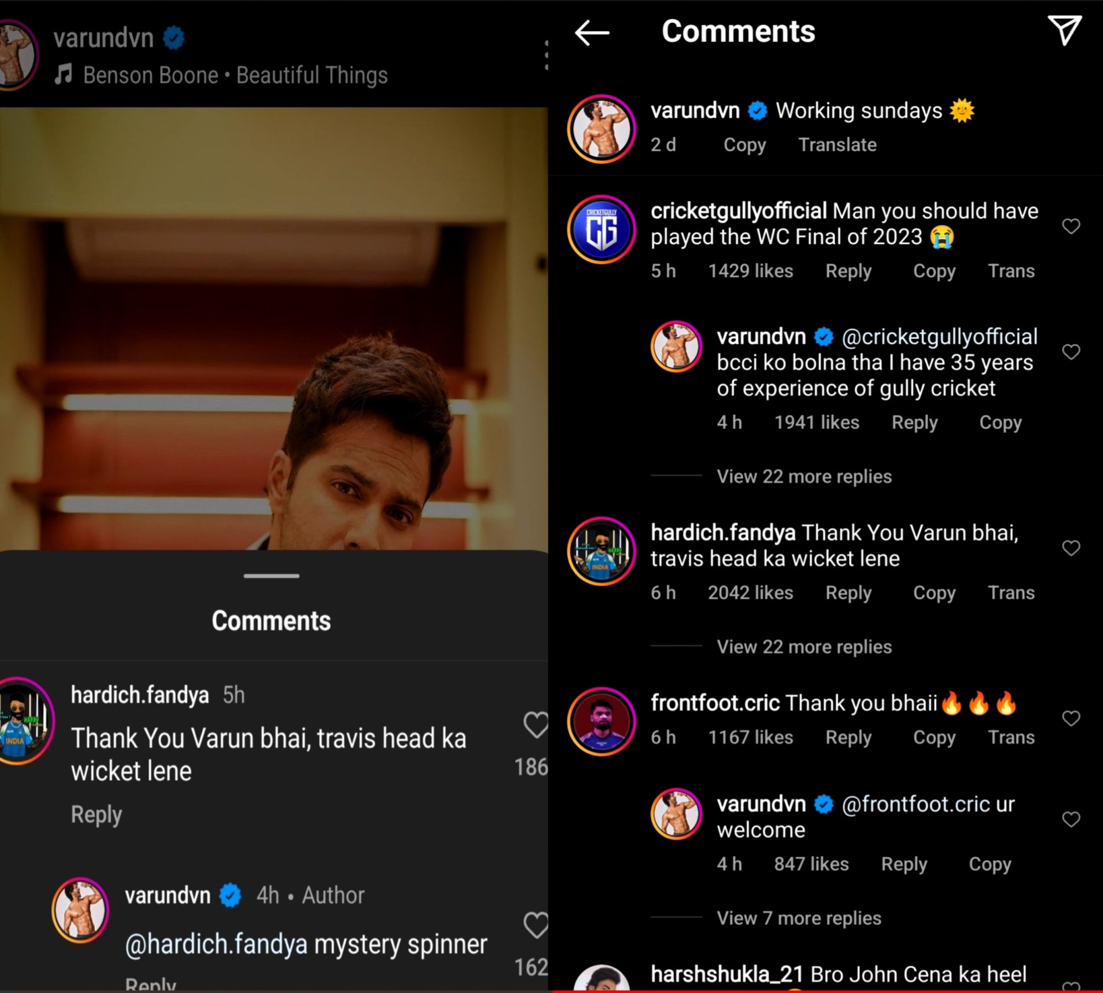Like the frontfoot.cric Thank you bhaii comment
The image size is (1103, 993).
[1071, 718]
